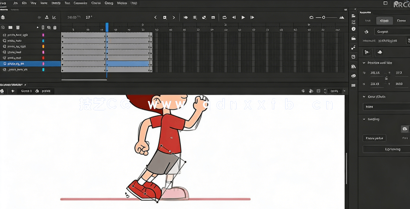Image resolution: width=410 pixels, height=209 pixels.
Task: Click the layers stack icon above timeline
Action: click(3, 17)
